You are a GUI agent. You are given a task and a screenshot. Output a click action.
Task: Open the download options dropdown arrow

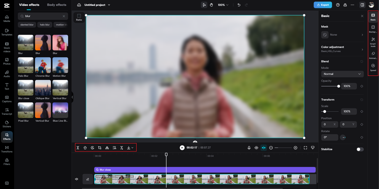click(x=133, y=148)
